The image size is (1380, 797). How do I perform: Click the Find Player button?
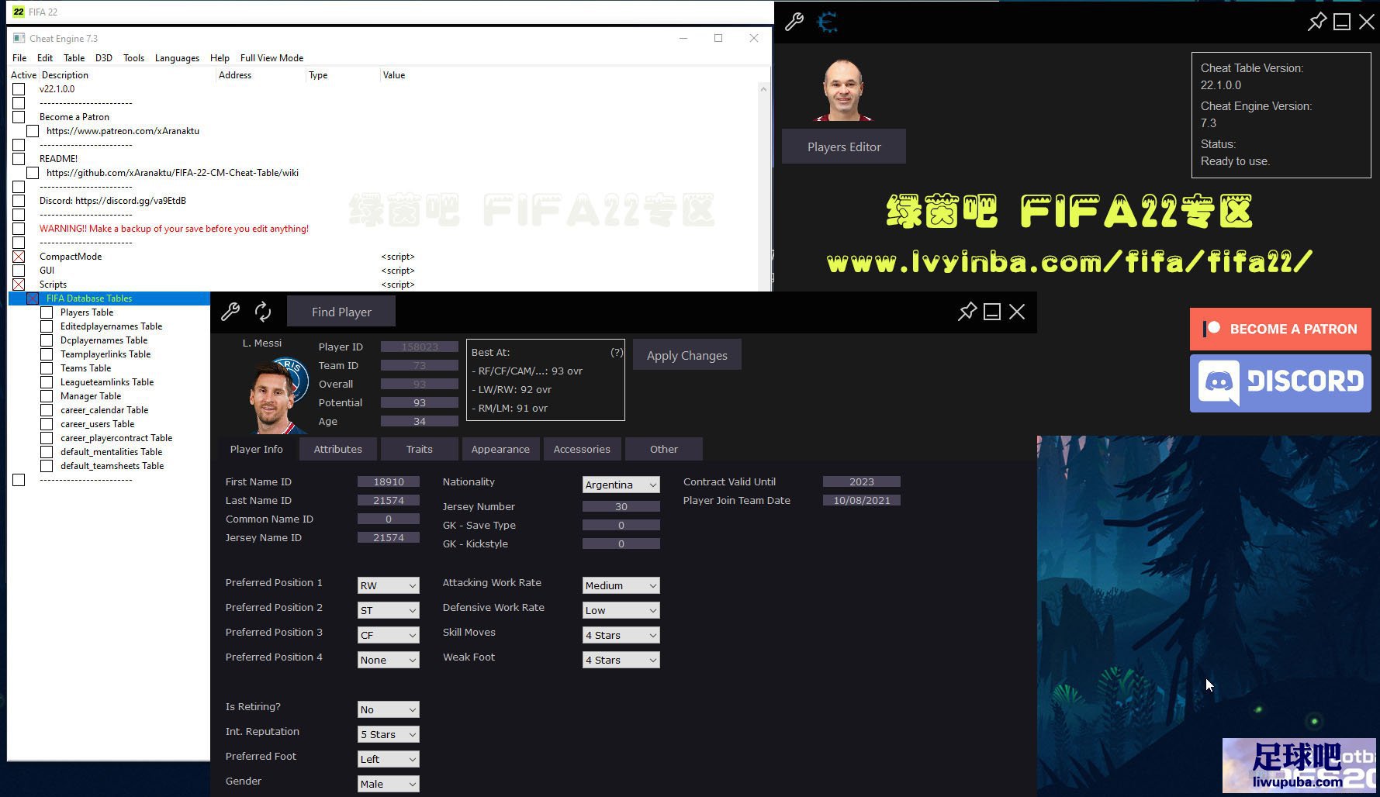(341, 312)
